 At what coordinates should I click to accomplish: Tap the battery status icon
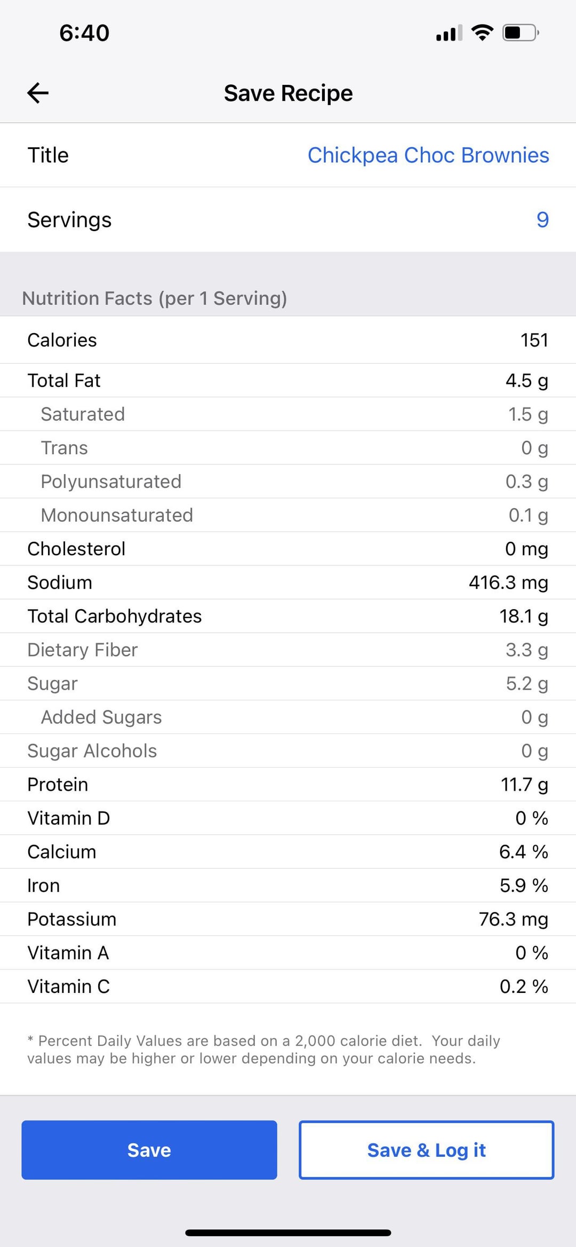coord(521,33)
